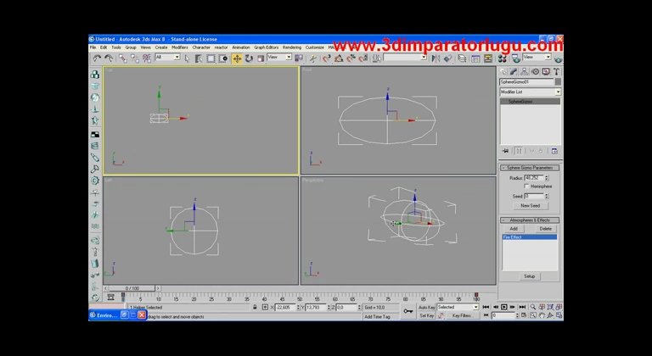Click the Redo arrow in toolbar
The width and height of the screenshot is (652, 356).
109,58
